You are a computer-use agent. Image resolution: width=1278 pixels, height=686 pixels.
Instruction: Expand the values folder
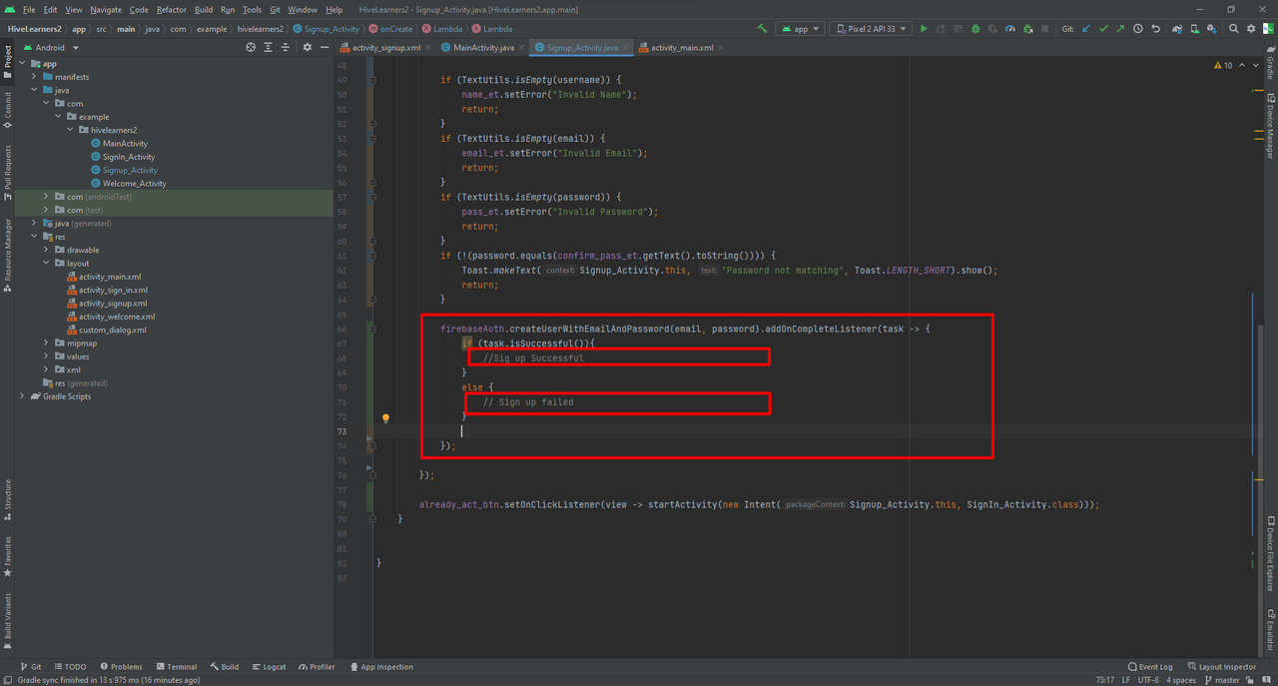pyautogui.click(x=47, y=356)
